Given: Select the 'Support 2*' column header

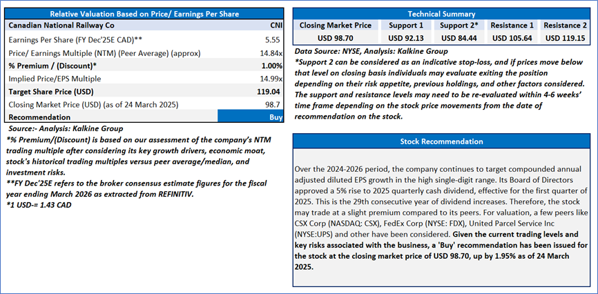Looking at the screenshot, I should [459, 26].
